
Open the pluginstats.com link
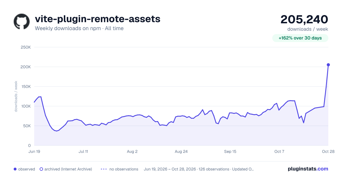(x=308, y=169)
